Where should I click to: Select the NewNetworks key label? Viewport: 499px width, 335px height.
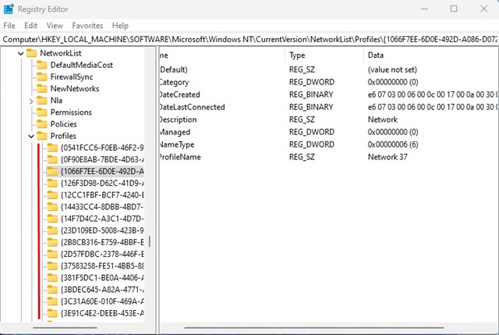[x=75, y=88]
